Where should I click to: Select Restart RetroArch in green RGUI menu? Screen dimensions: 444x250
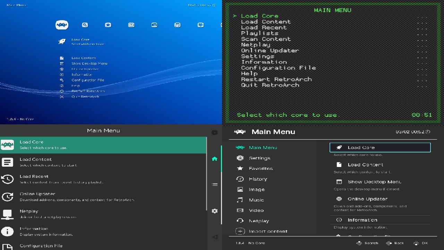click(276, 79)
